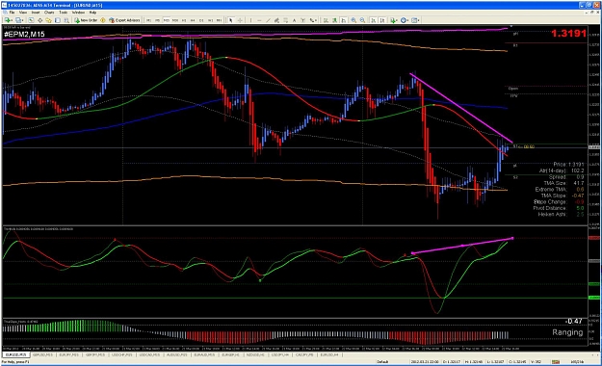The width and height of the screenshot is (602, 366).
Task: Show the Market Watch window icon
Action: click(x=31, y=20)
